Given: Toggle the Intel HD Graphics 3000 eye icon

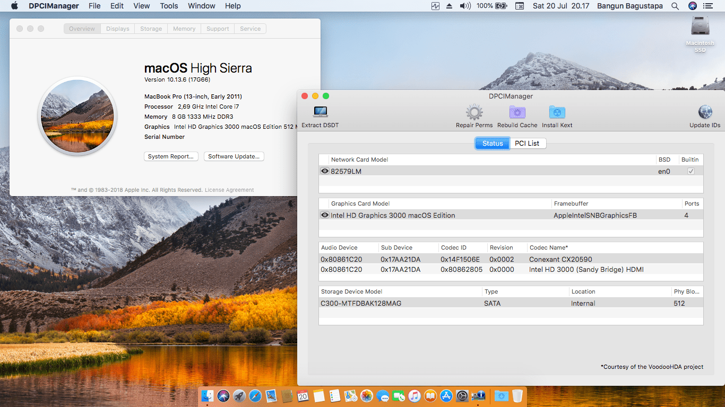Looking at the screenshot, I should click(x=324, y=215).
